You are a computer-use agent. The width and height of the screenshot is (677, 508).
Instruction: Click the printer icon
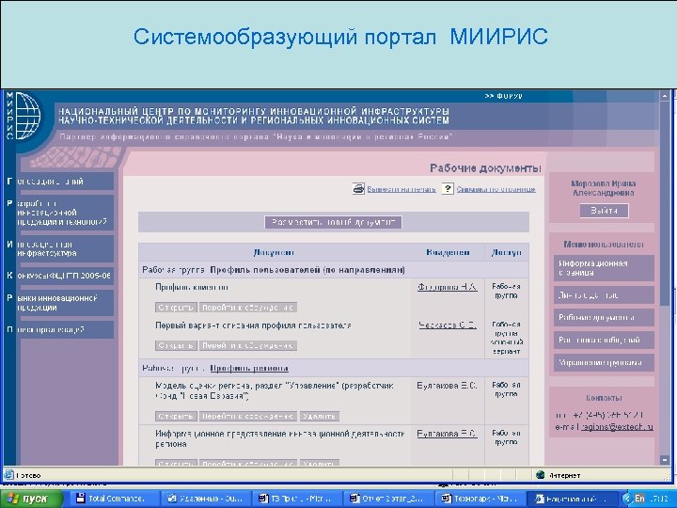358,189
